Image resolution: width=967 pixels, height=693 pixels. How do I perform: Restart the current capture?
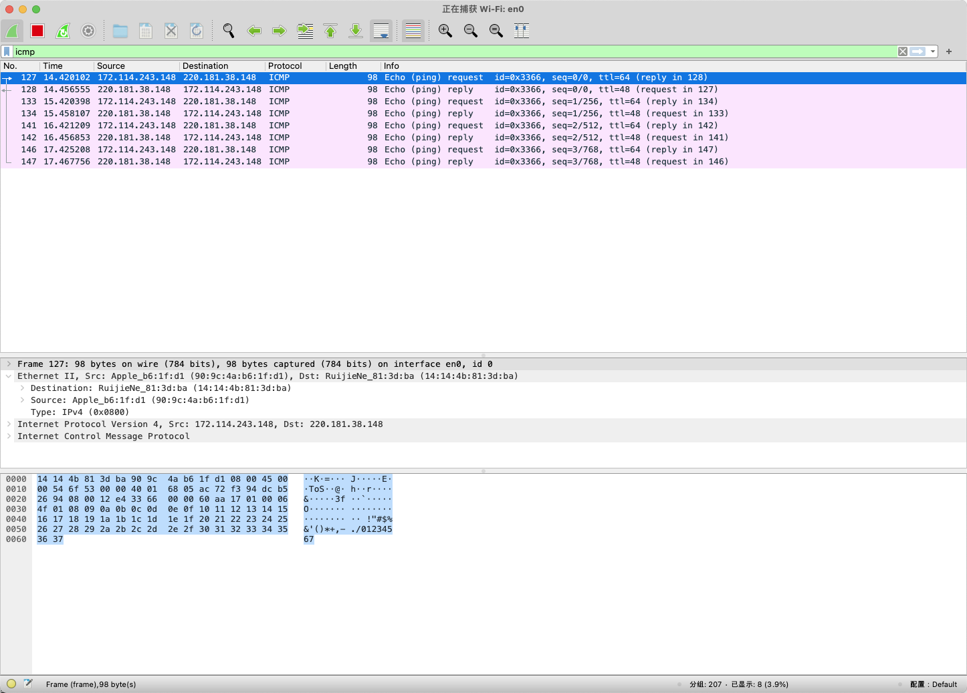coord(62,31)
